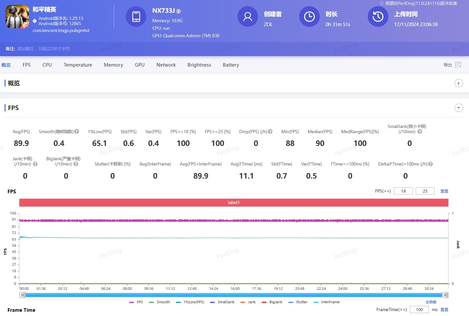Image resolution: width=469 pixels, height=316 pixels.
Task: Click the Android logo icon
Action: coord(35,21)
